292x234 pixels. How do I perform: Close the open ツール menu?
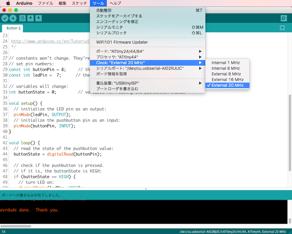point(98,3)
